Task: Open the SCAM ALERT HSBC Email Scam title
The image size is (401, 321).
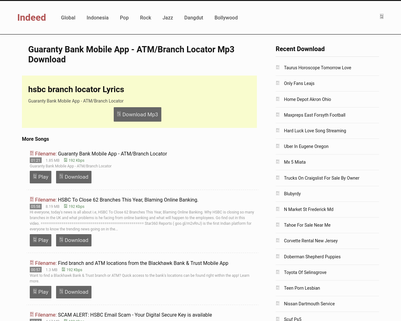Action: pyautogui.click(x=135, y=315)
